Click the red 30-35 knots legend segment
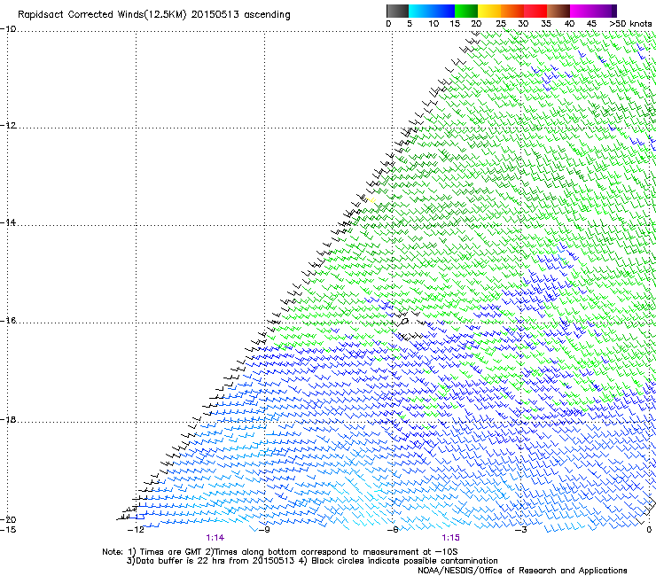 coord(535,11)
